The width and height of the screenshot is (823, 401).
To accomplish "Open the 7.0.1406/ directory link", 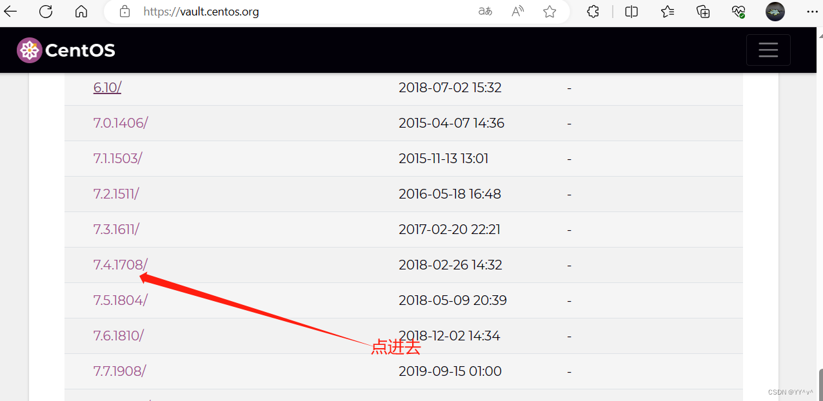I will [121, 123].
